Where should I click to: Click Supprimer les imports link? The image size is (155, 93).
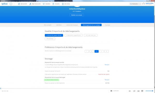click(104, 74)
